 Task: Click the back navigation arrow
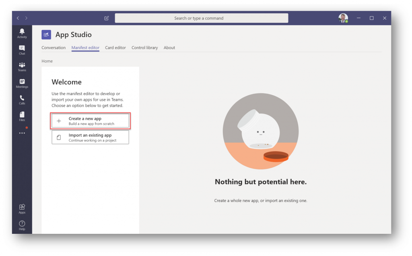tap(18, 18)
